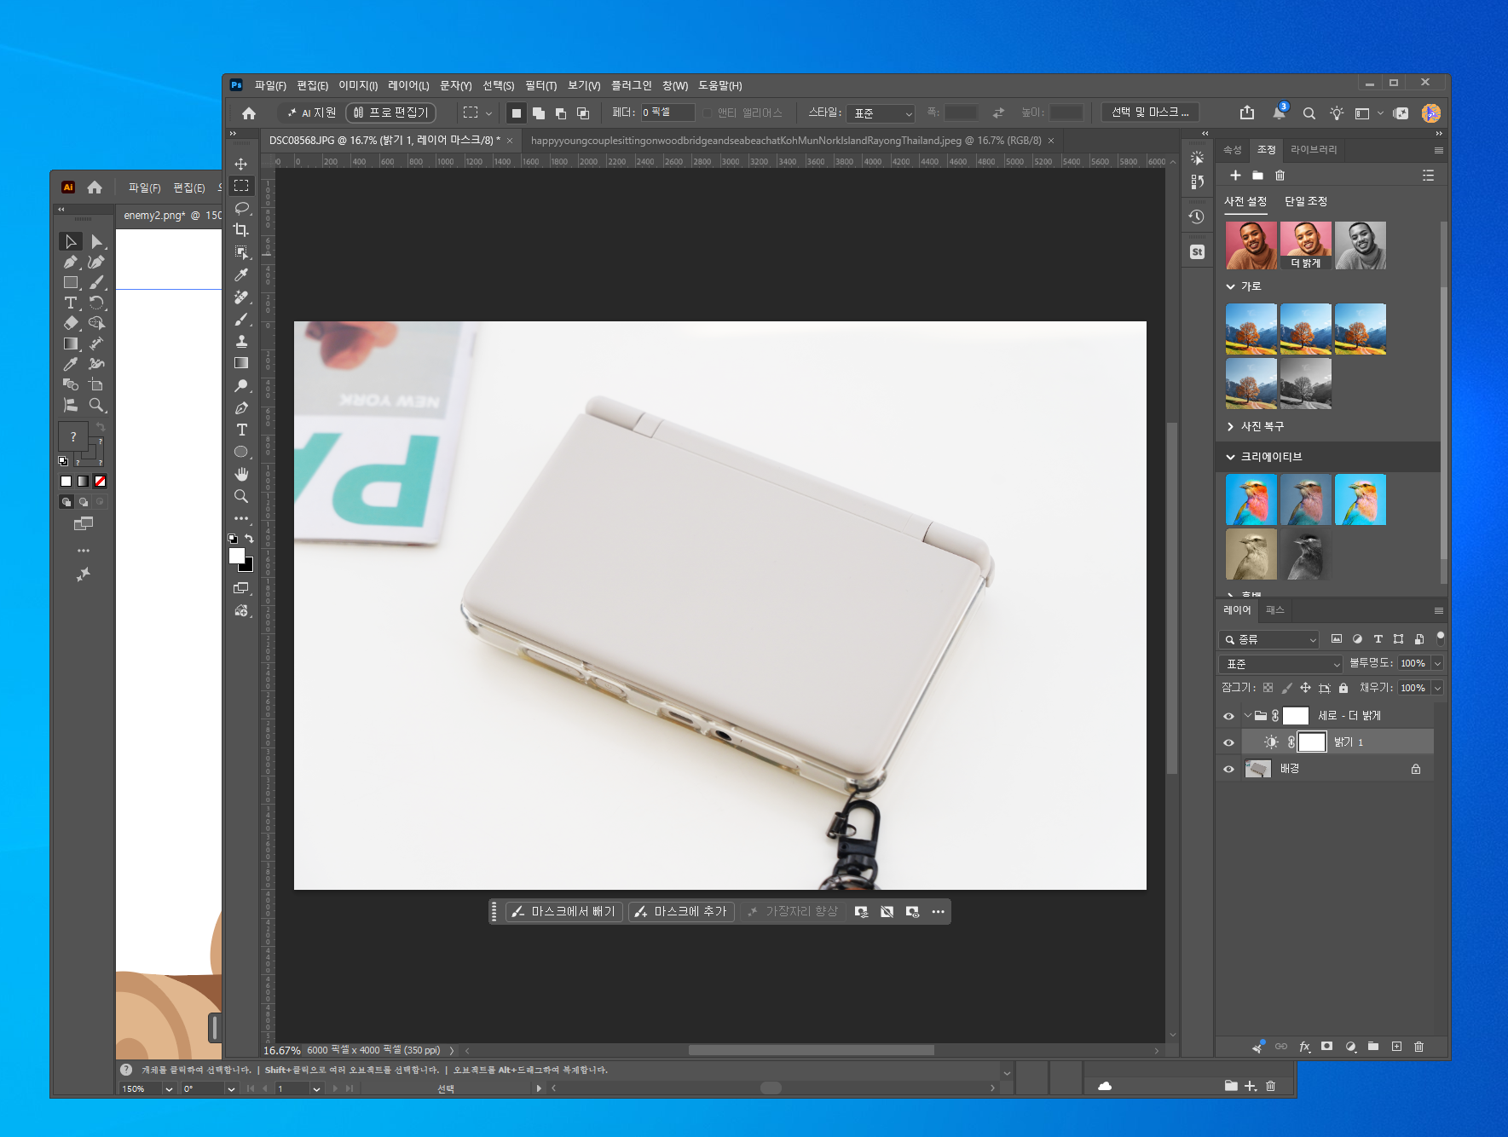Open the 필터(T) menu
Viewport: 1508px width, 1137px height.
540,85
